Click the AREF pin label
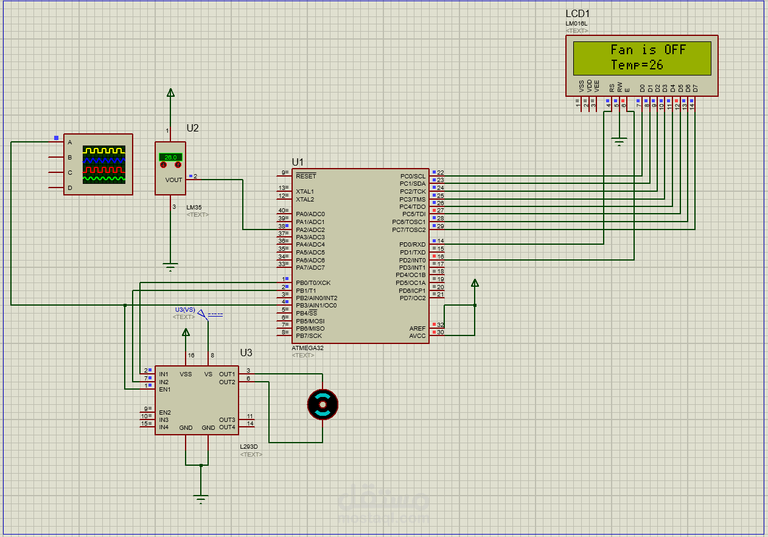 417,329
